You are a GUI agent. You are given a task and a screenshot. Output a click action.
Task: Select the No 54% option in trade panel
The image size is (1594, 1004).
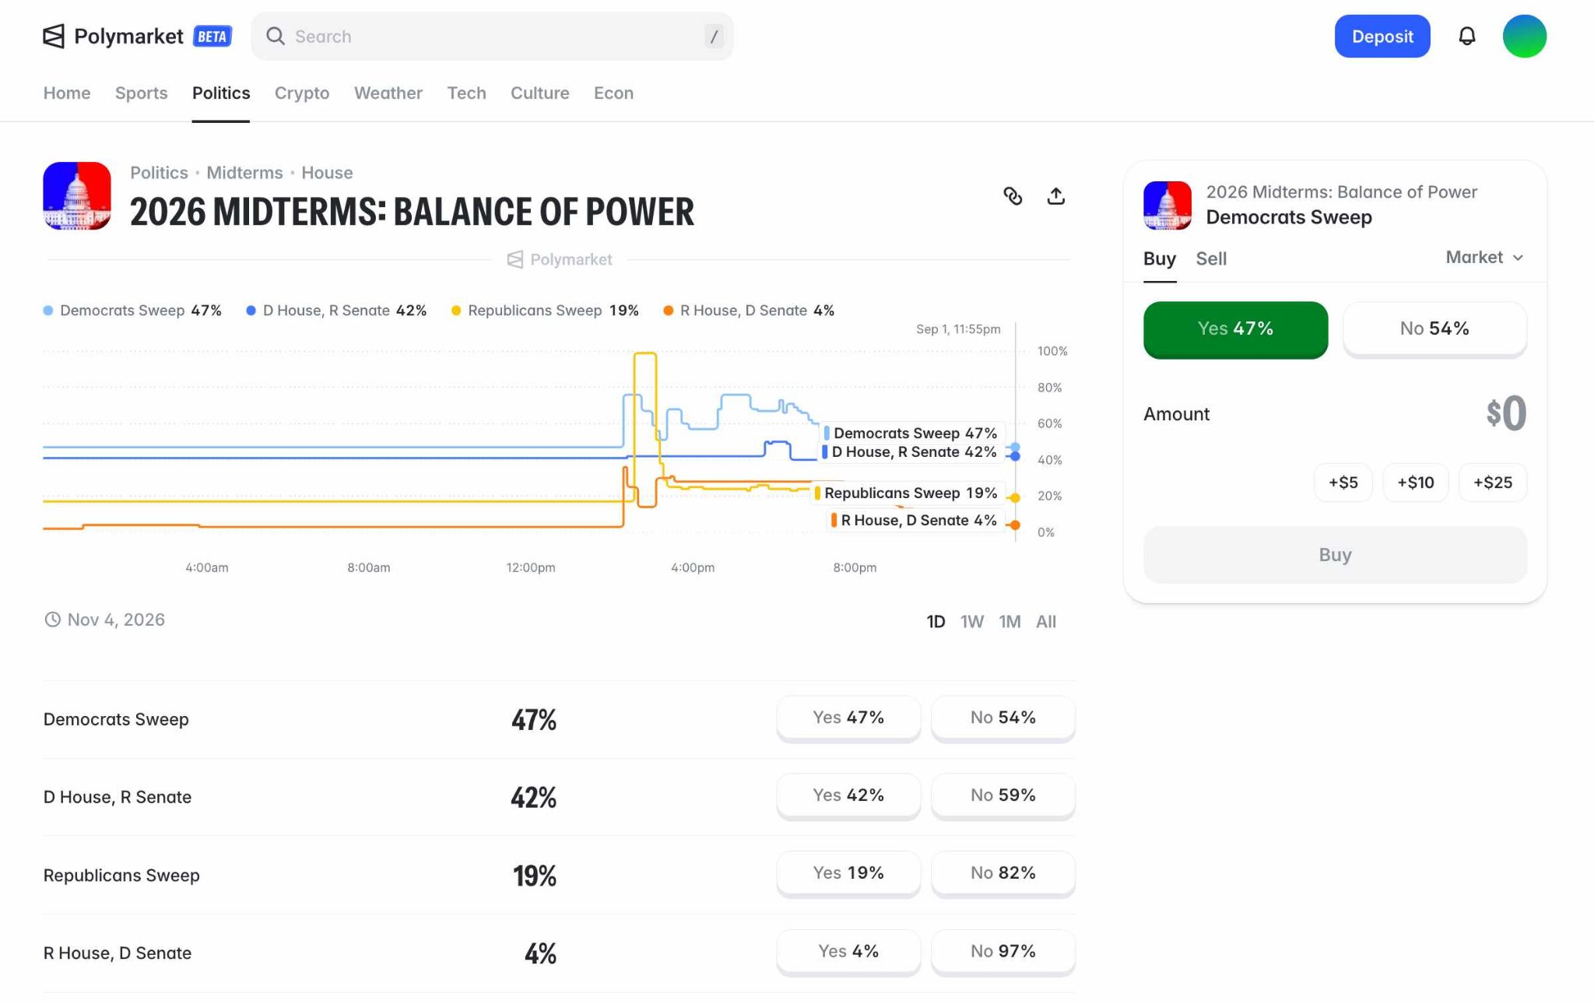[x=1434, y=329]
